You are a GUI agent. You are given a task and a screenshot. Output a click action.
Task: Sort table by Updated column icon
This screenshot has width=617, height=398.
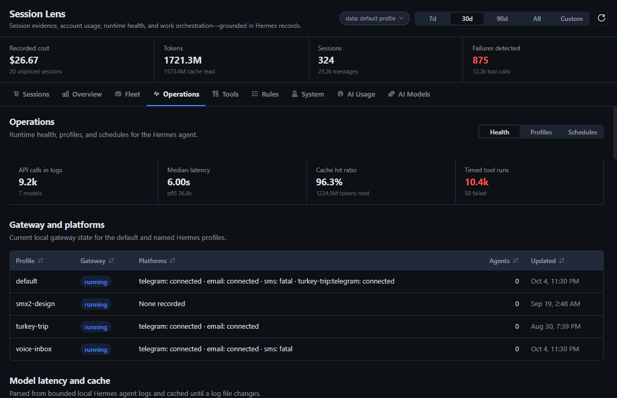[x=561, y=260]
